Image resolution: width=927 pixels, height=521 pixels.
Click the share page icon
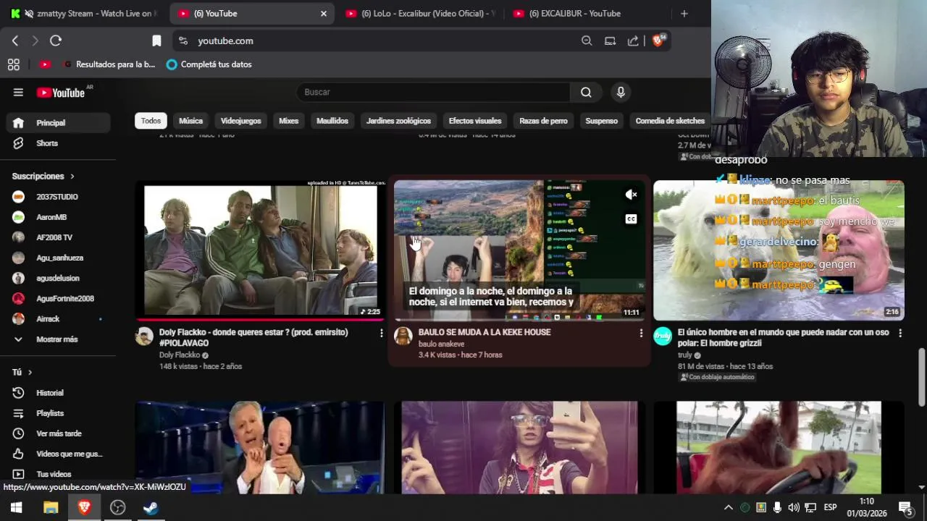click(633, 41)
